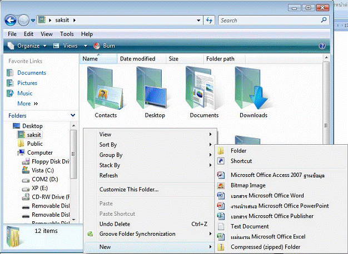
Task: Choose Undo Delete in context menu
Action: (150, 224)
